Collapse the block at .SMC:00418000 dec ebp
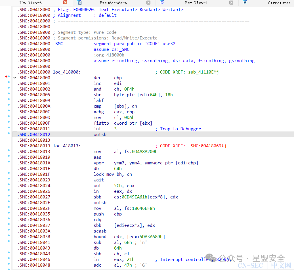294x270 pixels. click(15, 78)
